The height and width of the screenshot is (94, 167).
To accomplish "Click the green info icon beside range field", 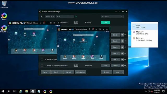I will pos(76,16).
